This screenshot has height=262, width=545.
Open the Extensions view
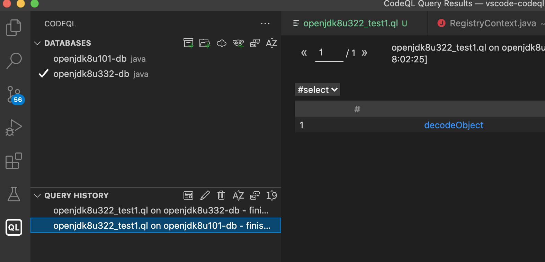pyautogui.click(x=14, y=161)
